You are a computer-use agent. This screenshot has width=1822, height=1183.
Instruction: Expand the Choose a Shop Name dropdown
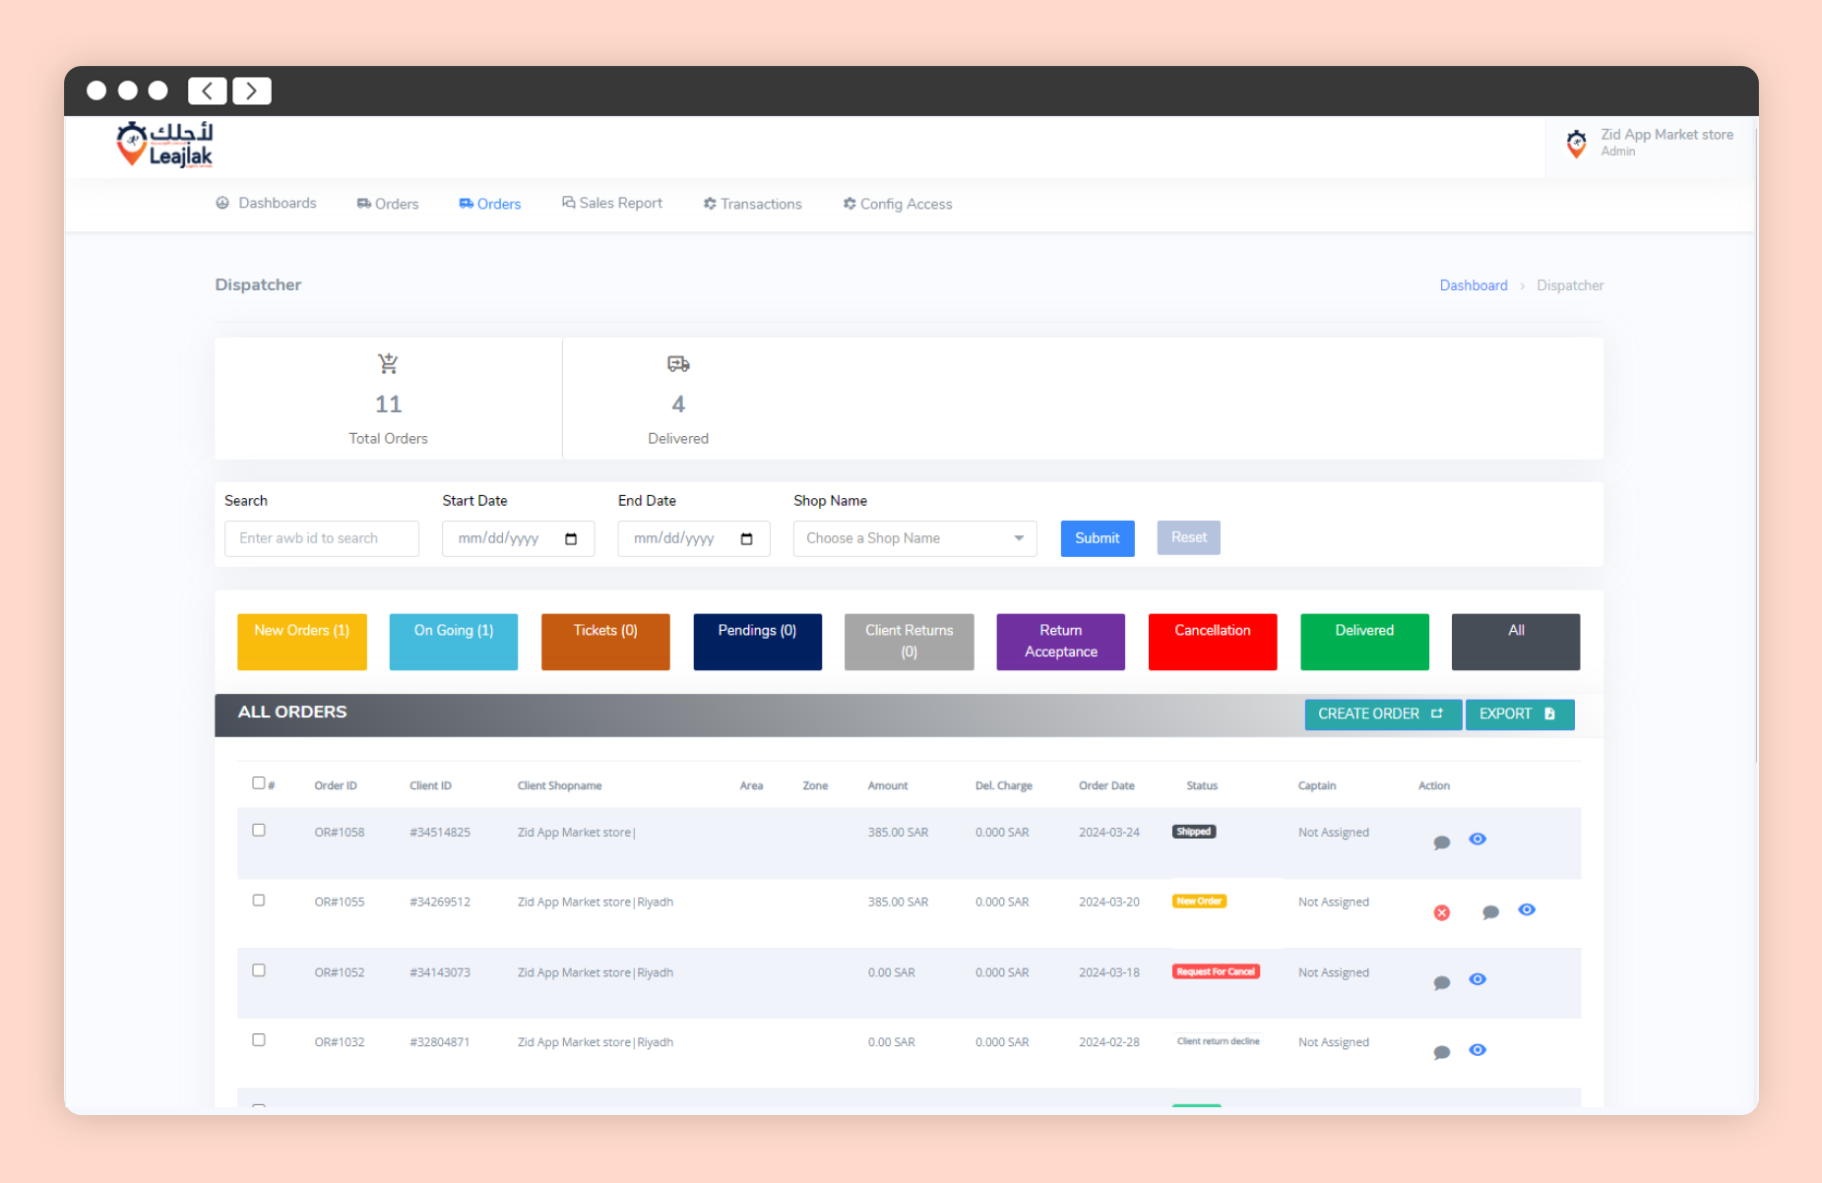coord(914,538)
